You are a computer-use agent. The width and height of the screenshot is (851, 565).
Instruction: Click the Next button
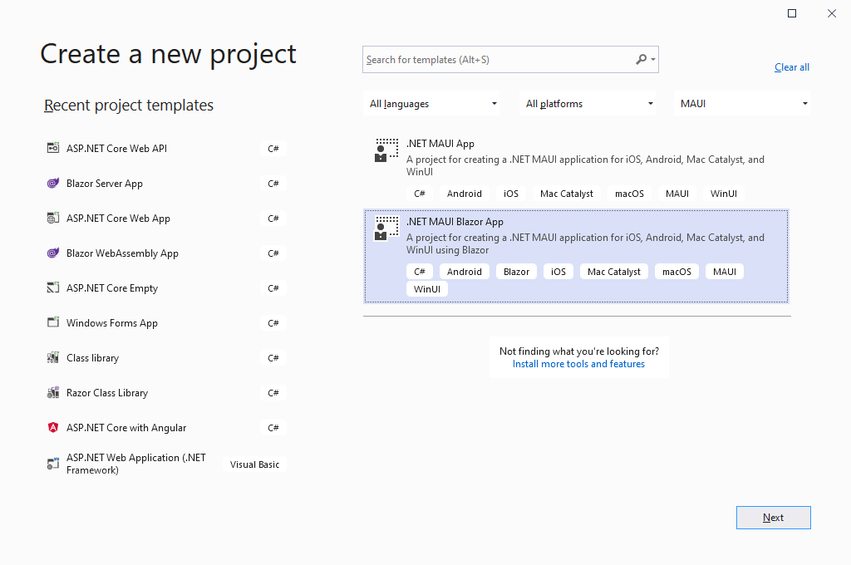tap(774, 518)
